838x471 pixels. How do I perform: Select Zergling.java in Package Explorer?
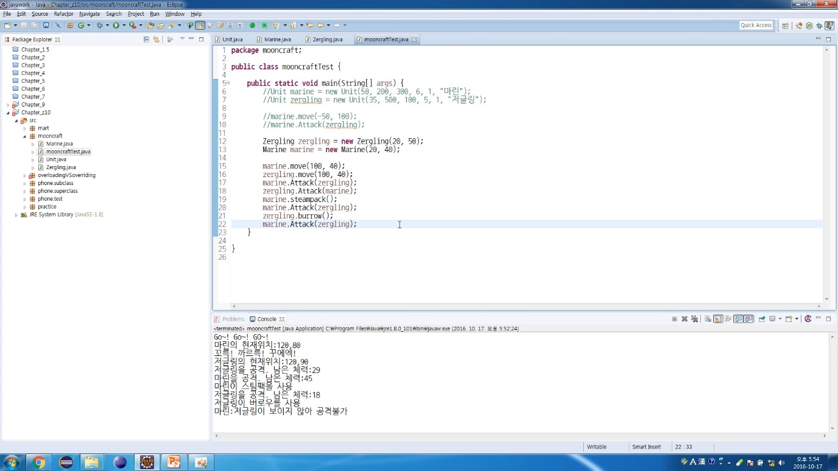tap(61, 167)
